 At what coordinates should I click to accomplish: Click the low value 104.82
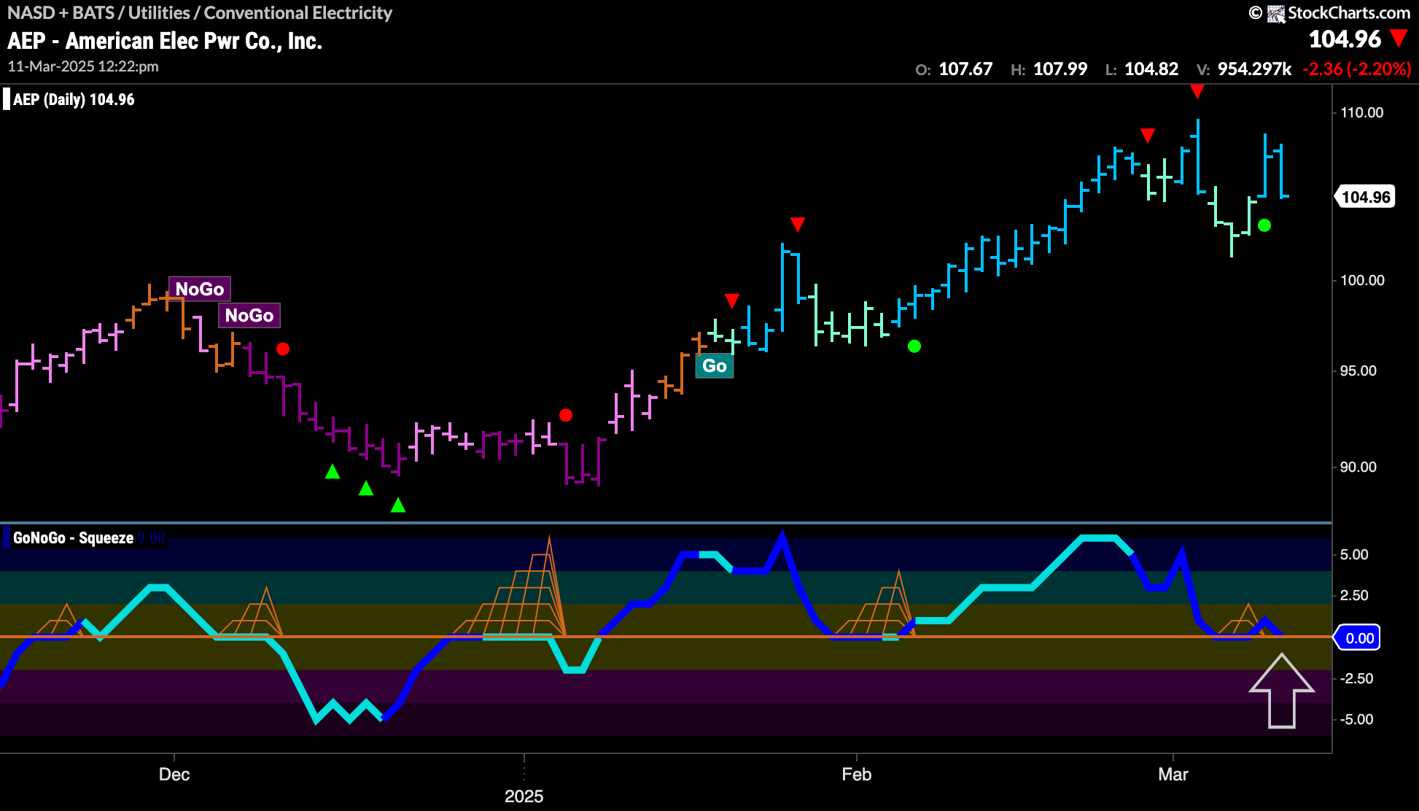coord(1151,69)
